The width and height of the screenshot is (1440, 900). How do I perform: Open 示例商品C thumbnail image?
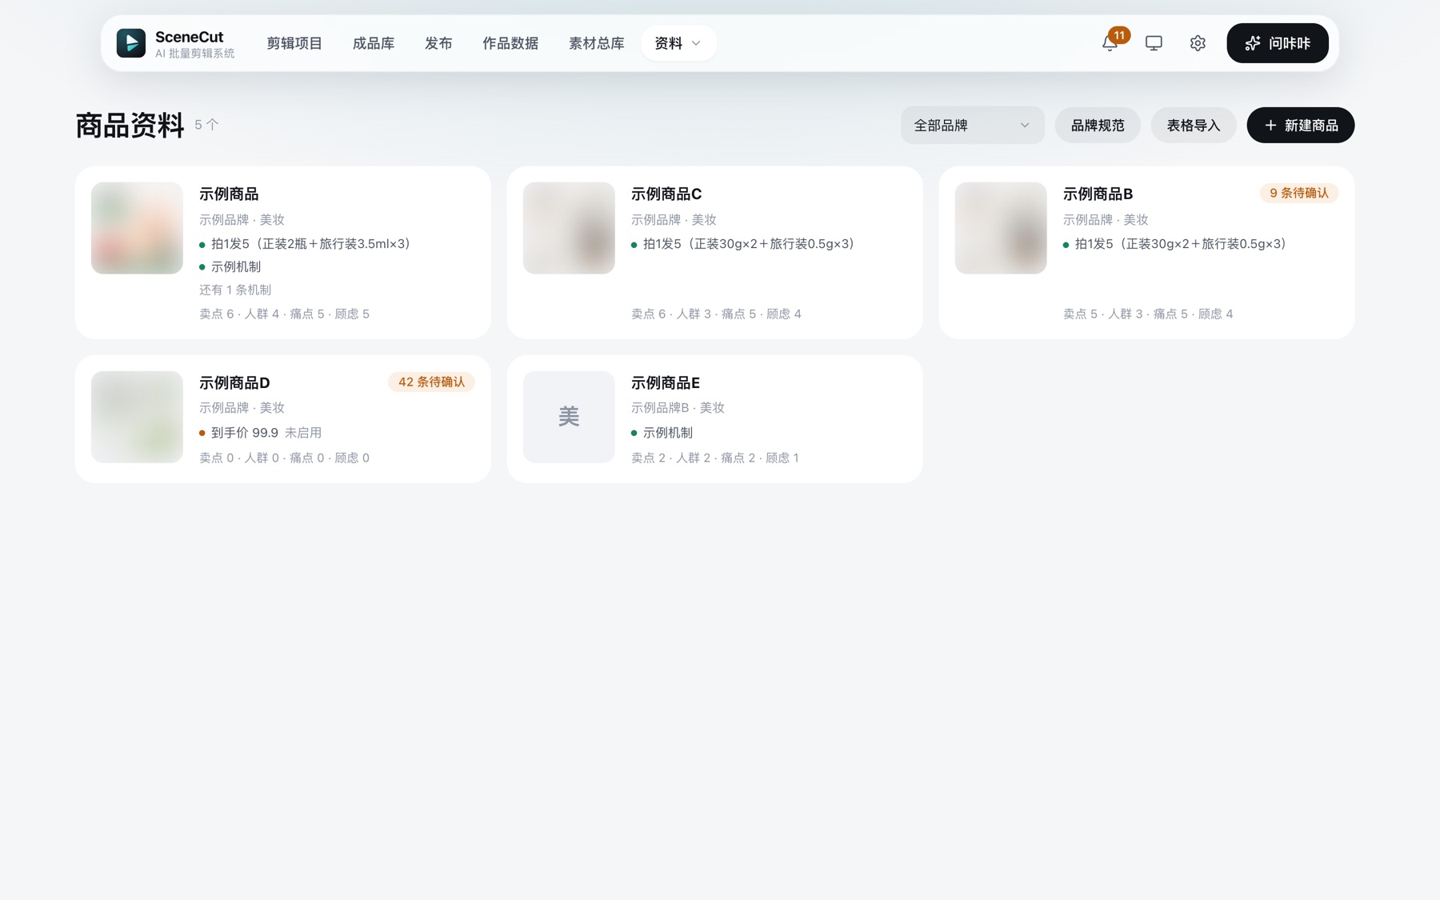[x=569, y=228]
